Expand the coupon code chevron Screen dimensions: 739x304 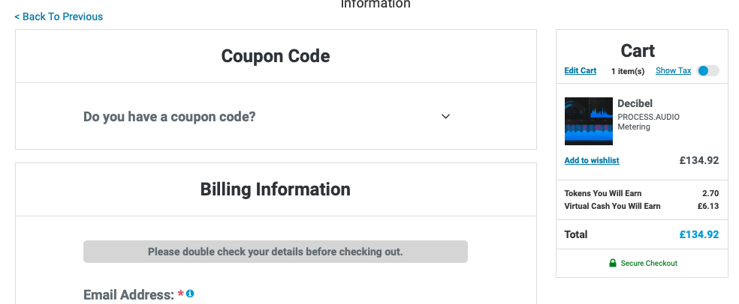pos(445,116)
